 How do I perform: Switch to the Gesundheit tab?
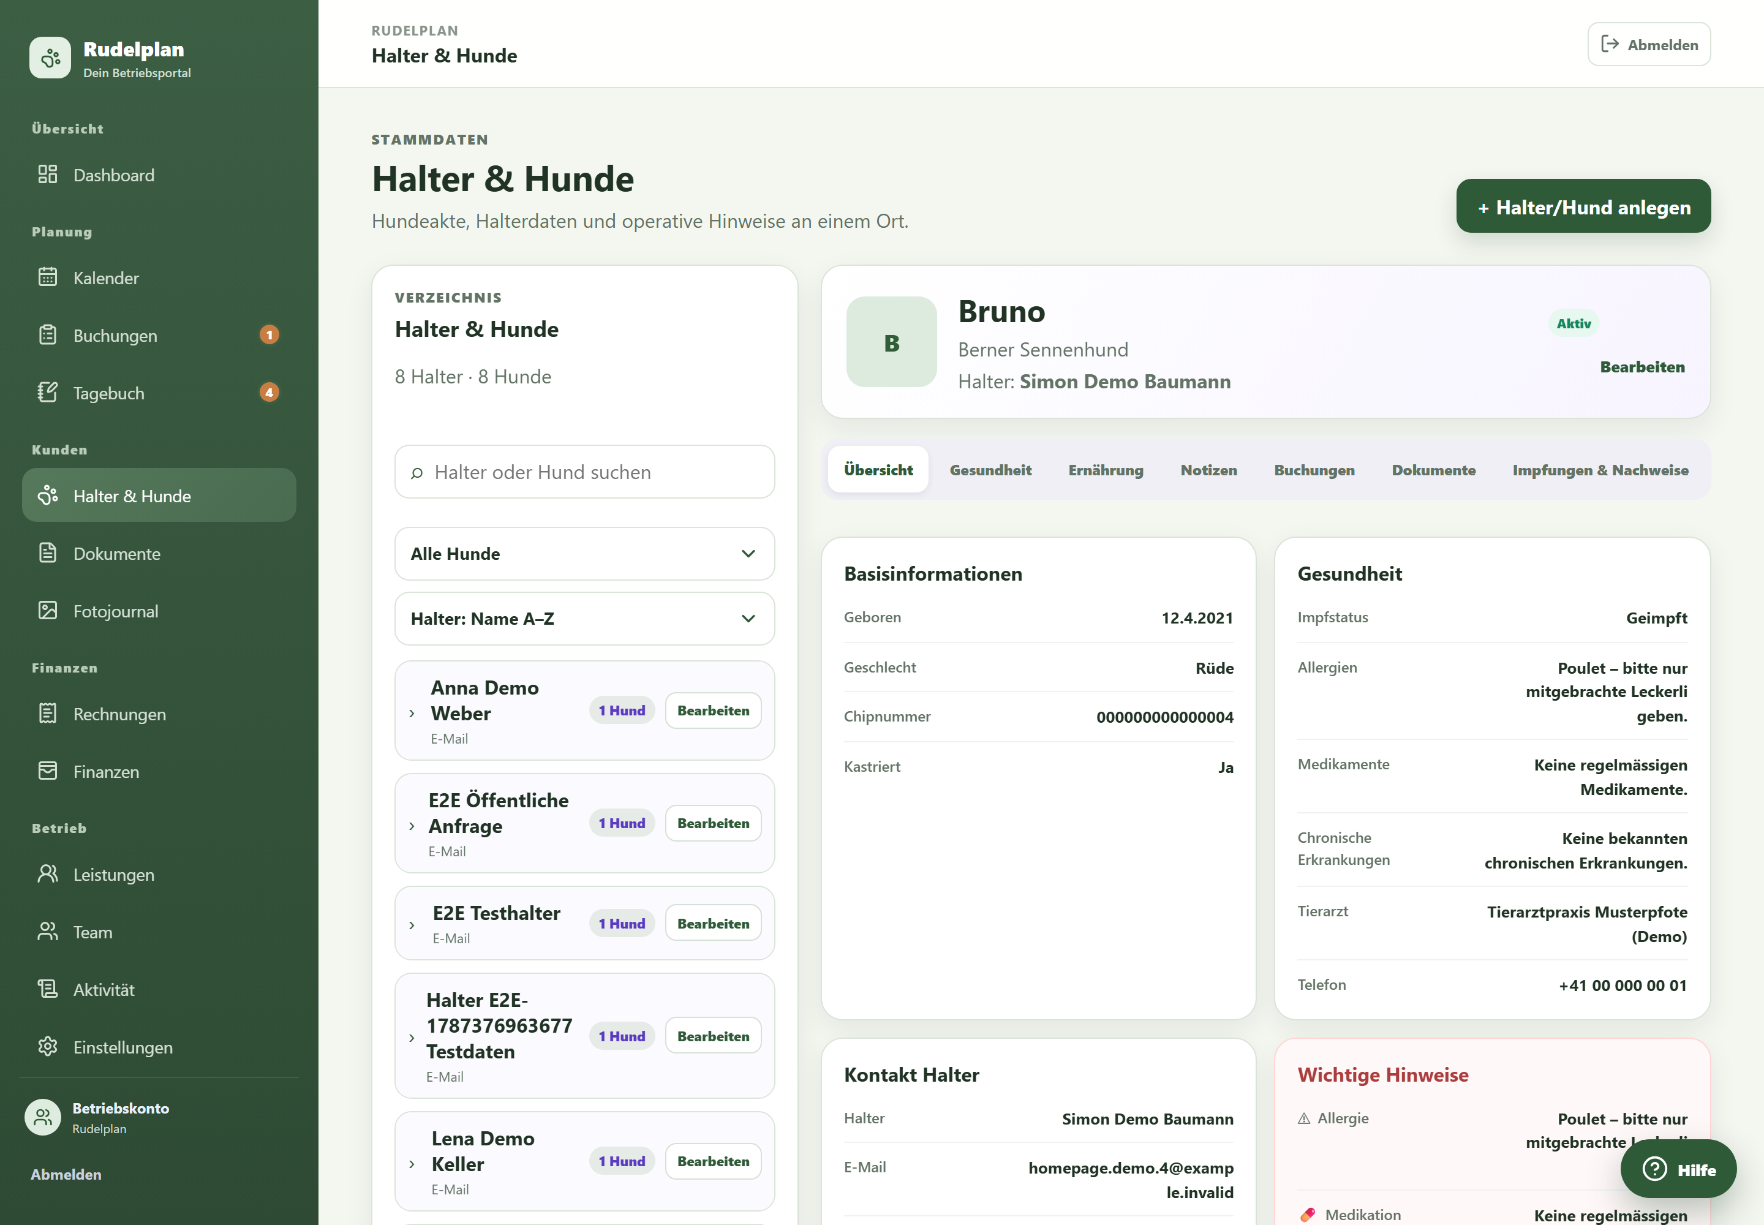tap(990, 470)
